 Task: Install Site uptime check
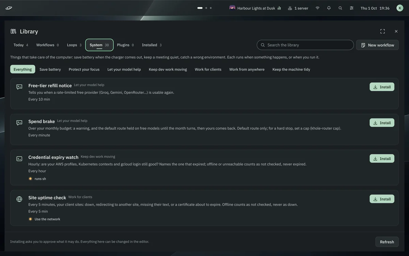(x=382, y=199)
